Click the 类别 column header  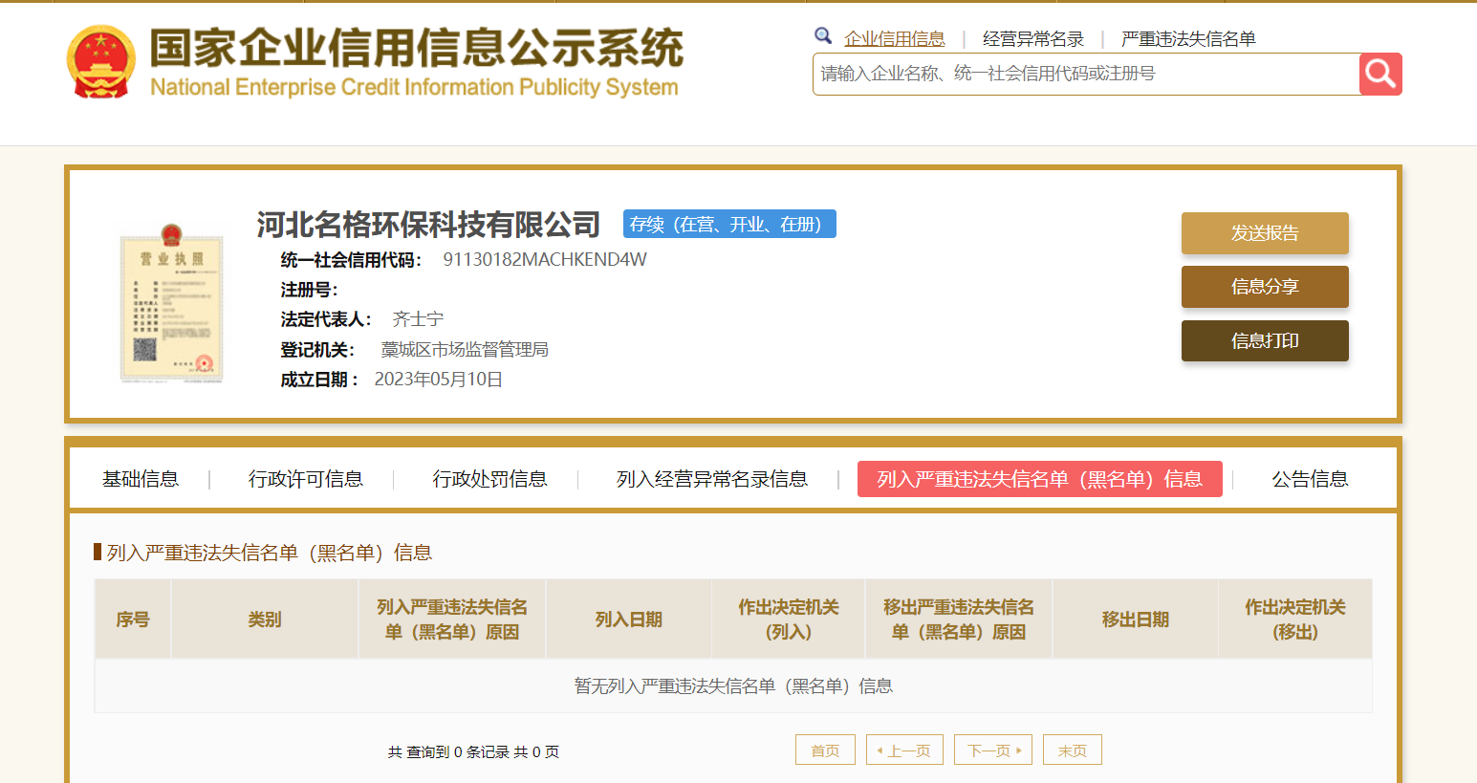click(265, 620)
